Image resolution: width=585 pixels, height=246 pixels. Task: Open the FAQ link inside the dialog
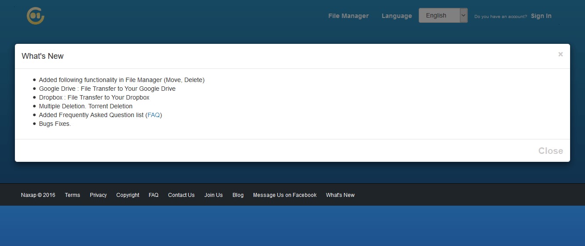(x=154, y=115)
